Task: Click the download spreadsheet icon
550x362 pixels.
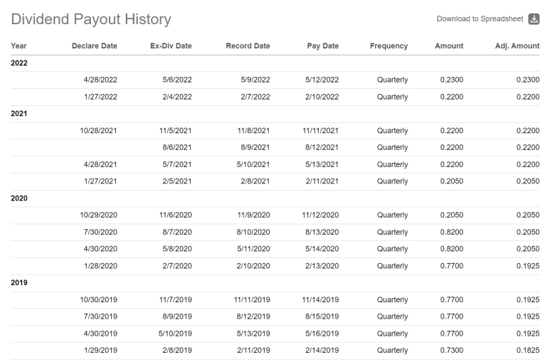Action: (x=534, y=18)
